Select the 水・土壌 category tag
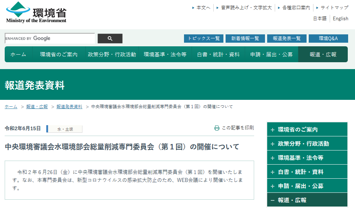Screen dimensions: 355x208 pos(65,129)
